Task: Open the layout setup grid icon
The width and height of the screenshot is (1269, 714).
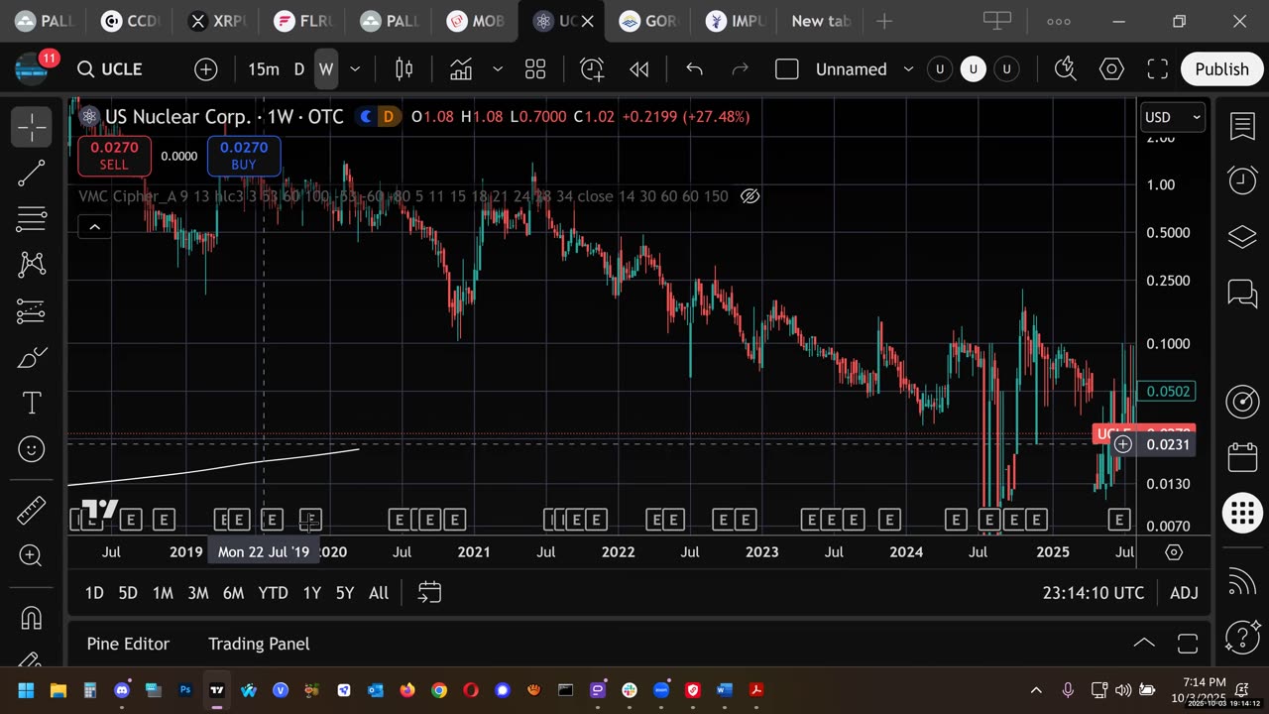Action: point(535,68)
